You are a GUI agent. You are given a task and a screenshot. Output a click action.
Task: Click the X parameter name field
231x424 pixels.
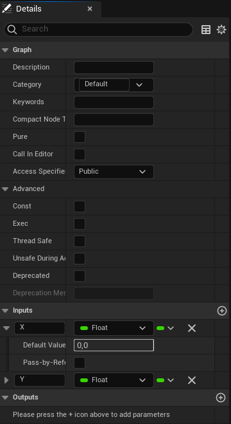click(40, 328)
